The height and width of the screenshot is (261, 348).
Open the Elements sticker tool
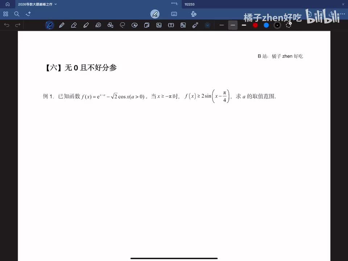click(x=134, y=25)
